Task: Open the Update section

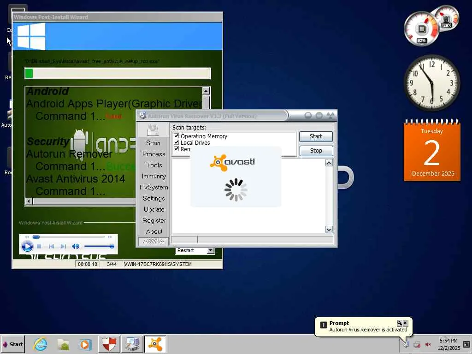Action: click(x=154, y=210)
